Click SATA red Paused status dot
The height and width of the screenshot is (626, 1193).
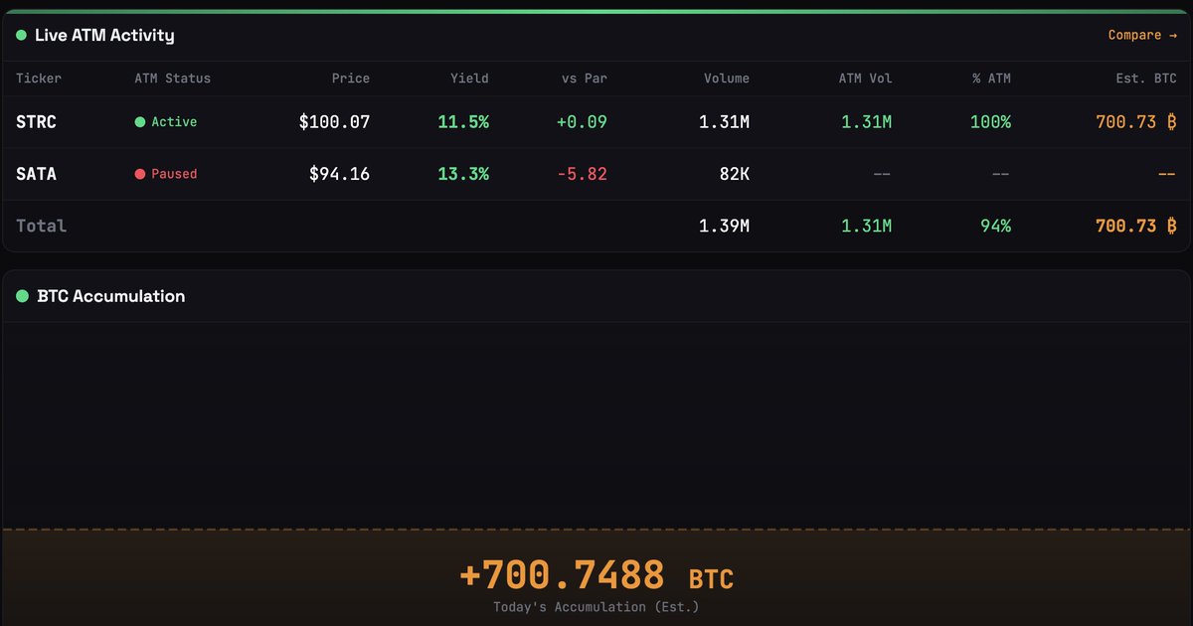tap(140, 174)
